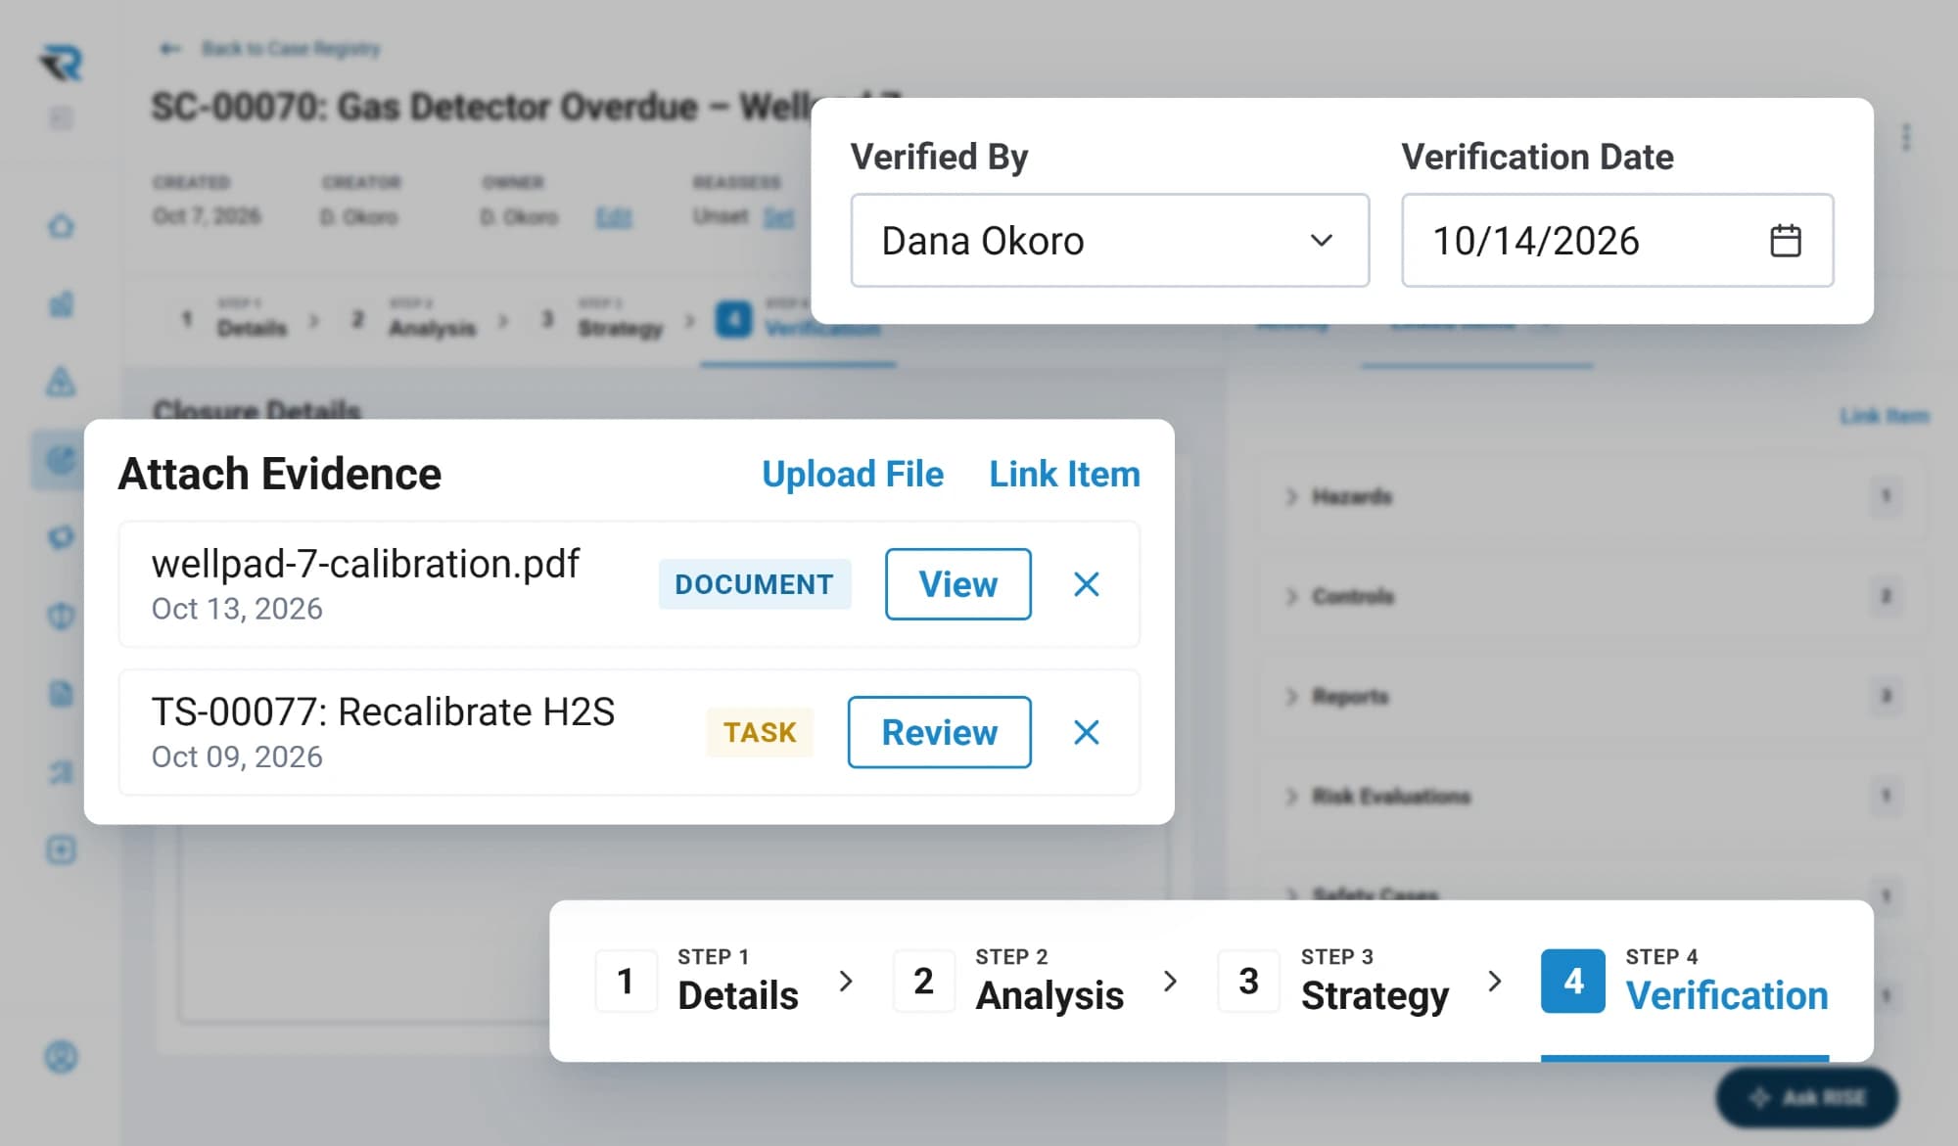Screen dimensions: 1958x1146
Task: Open the home icon in sidebar
Action: [x=61, y=226]
